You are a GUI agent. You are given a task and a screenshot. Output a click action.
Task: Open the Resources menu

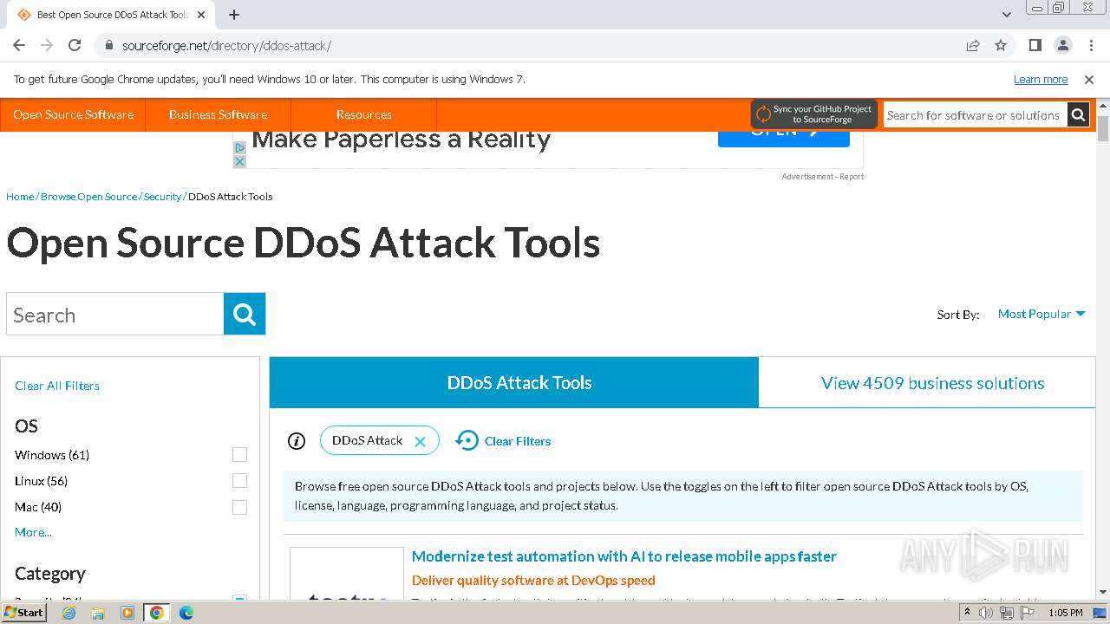pos(363,114)
